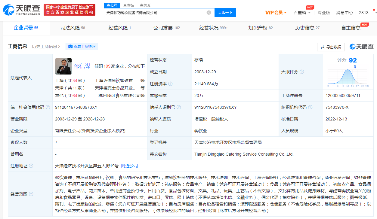The height and width of the screenshot is (219, 377).
Task: Switch to 查关系 search tab
Action: click(x=145, y=5)
